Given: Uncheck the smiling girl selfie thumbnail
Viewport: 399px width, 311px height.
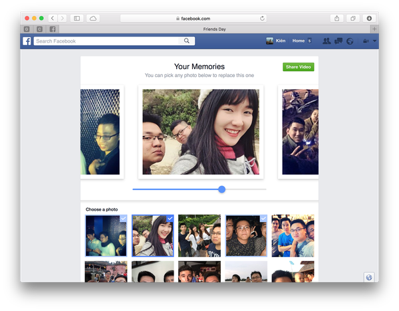Looking at the screenshot, I should click(153, 235).
